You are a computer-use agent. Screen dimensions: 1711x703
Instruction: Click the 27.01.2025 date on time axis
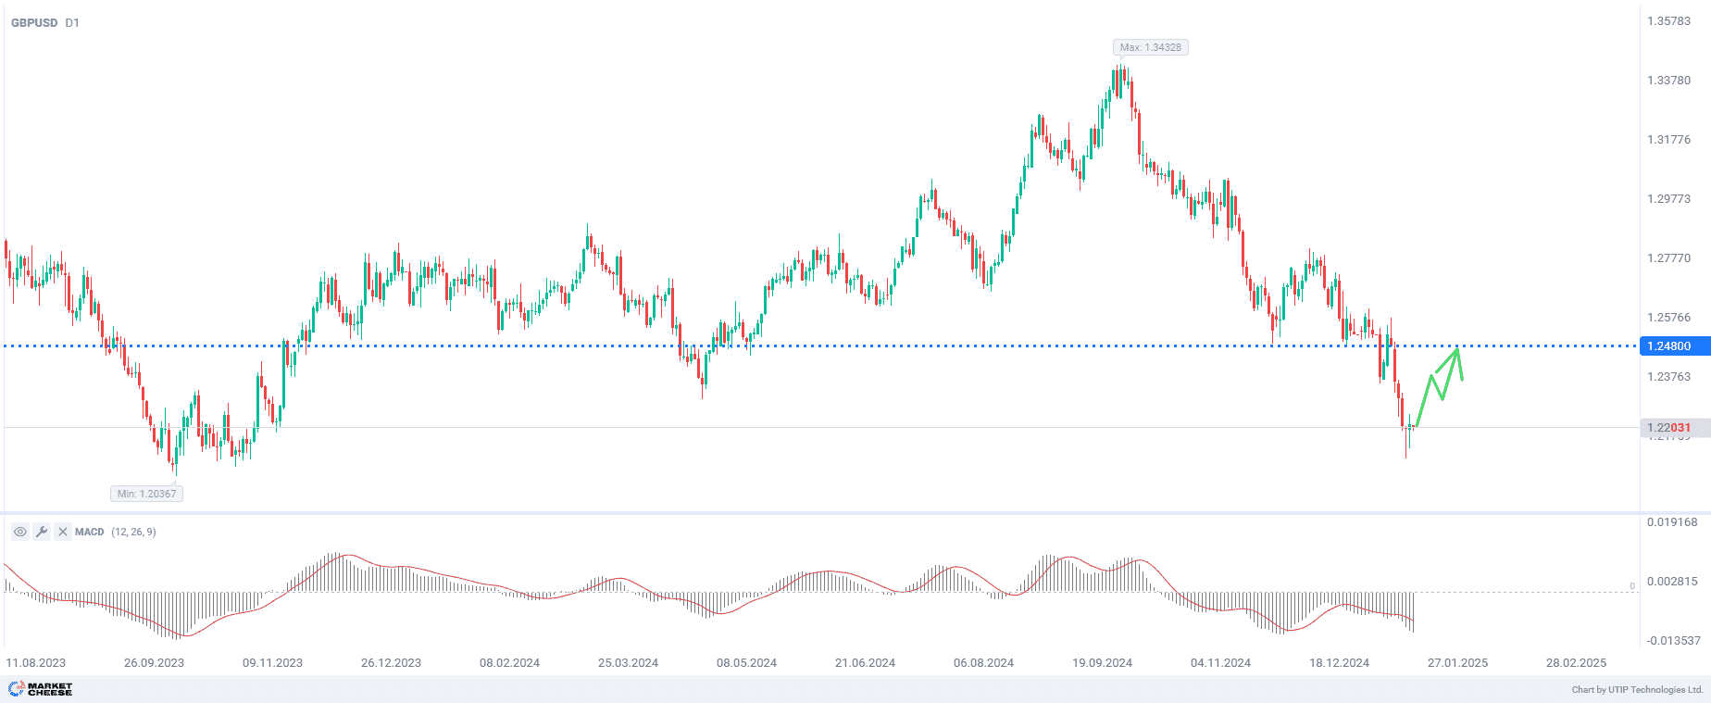coord(1457,662)
